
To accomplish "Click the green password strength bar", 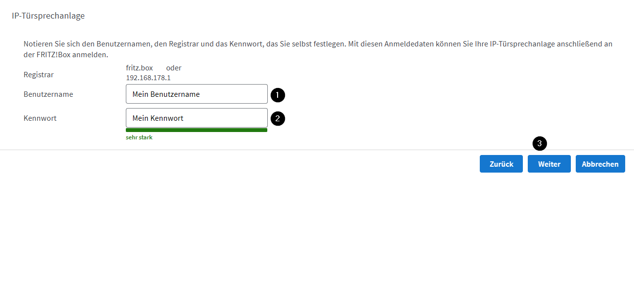I will click(196, 130).
